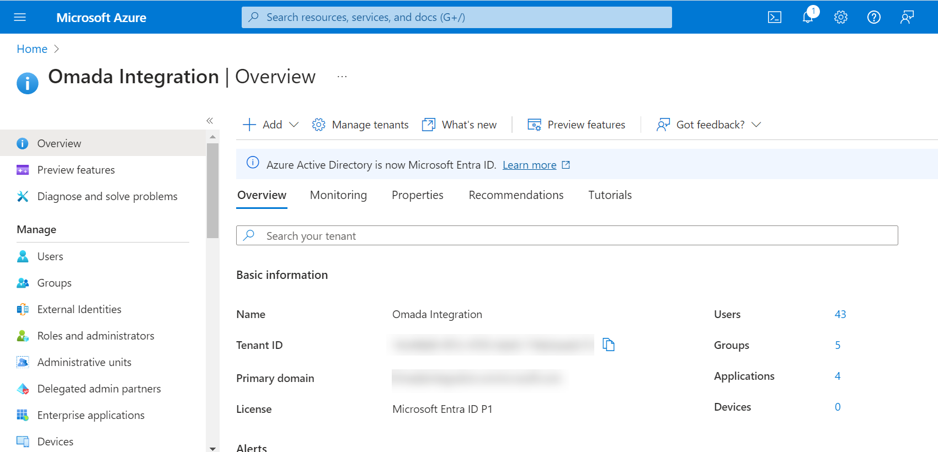938x452 pixels.
Task: Open the more options ellipsis beside Overview title
Action: (342, 77)
